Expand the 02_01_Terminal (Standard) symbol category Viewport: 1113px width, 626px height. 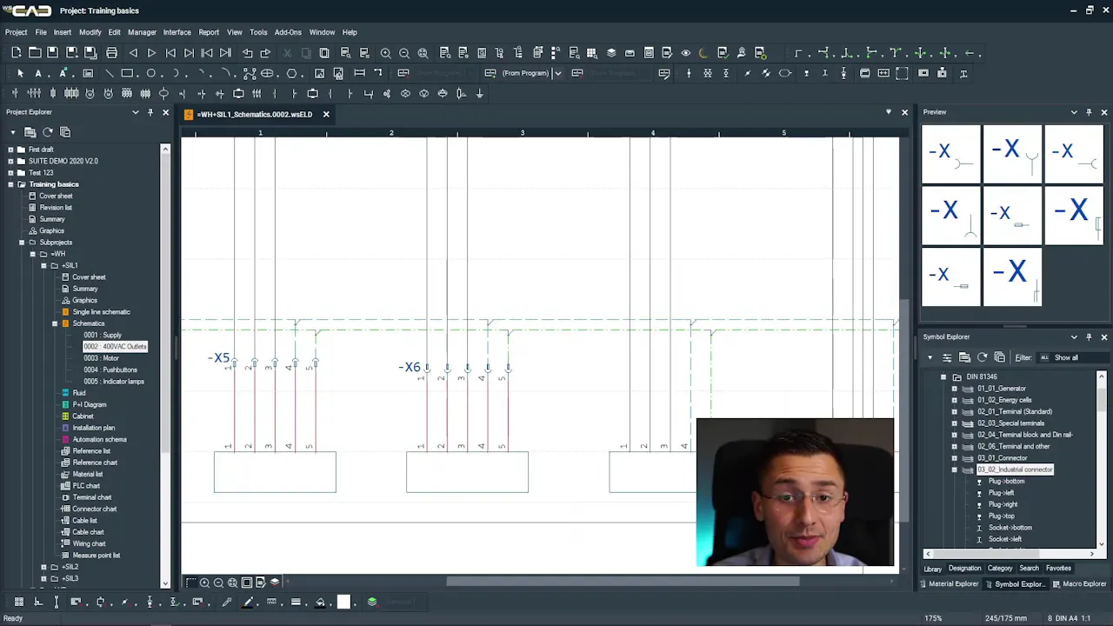[x=954, y=412]
